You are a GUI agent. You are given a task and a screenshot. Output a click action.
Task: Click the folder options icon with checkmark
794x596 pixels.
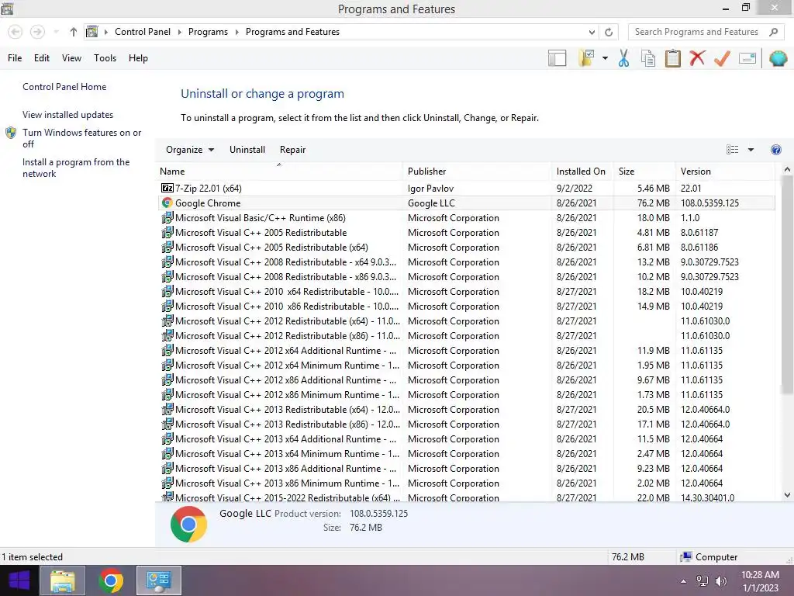pos(586,58)
